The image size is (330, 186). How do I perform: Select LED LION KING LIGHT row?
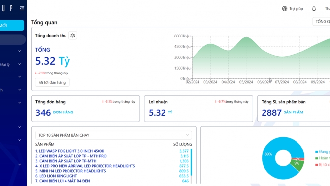click(x=56, y=176)
